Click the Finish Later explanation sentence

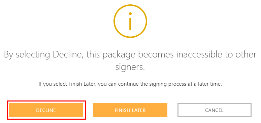pyautogui.click(x=130, y=84)
